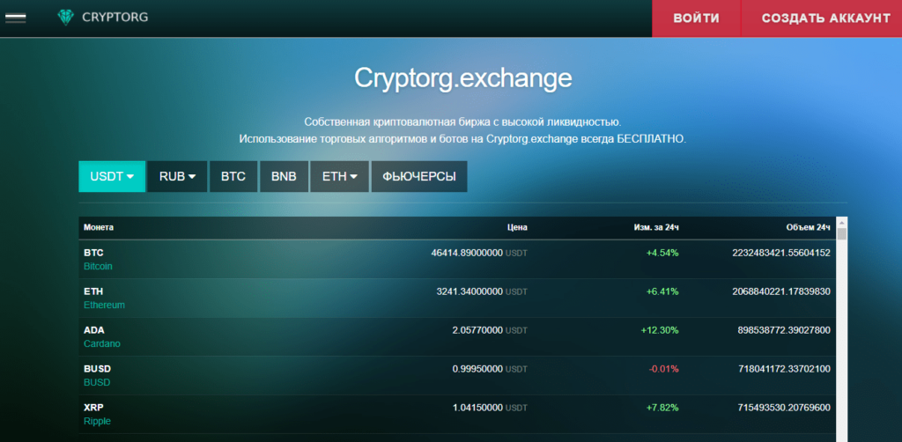Click the CRYPTORG brand name
Screen dimensions: 902x442
[x=115, y=18]
